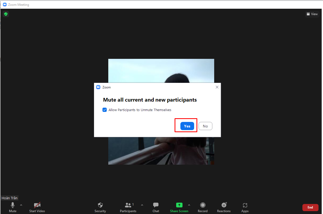The height and width of the screenshot is (214, 323).
Task: Confirm mute all with Yes button
Action: point(187,126)
